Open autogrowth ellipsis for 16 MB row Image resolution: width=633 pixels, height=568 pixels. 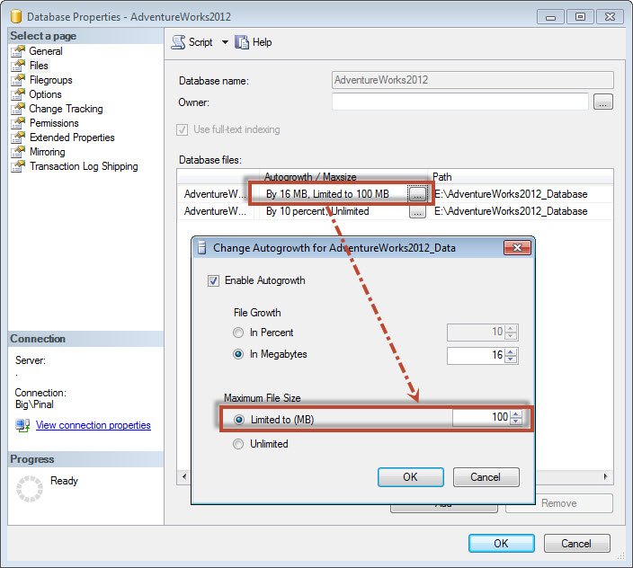417,194
